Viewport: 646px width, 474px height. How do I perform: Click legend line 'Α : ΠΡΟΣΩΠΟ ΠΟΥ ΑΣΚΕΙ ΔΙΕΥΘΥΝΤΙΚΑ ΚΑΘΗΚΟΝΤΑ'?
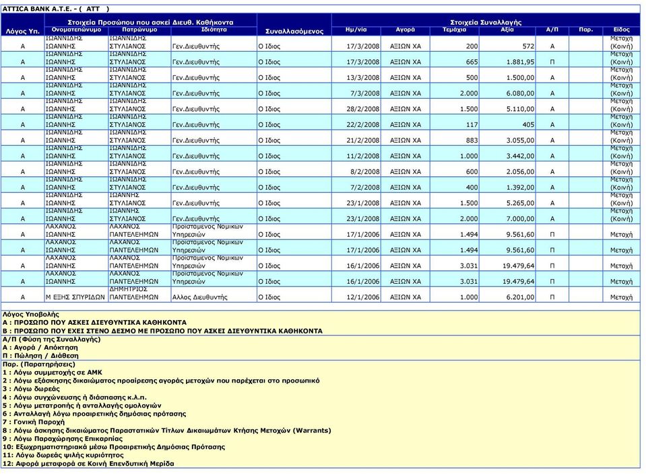[94, 323]
